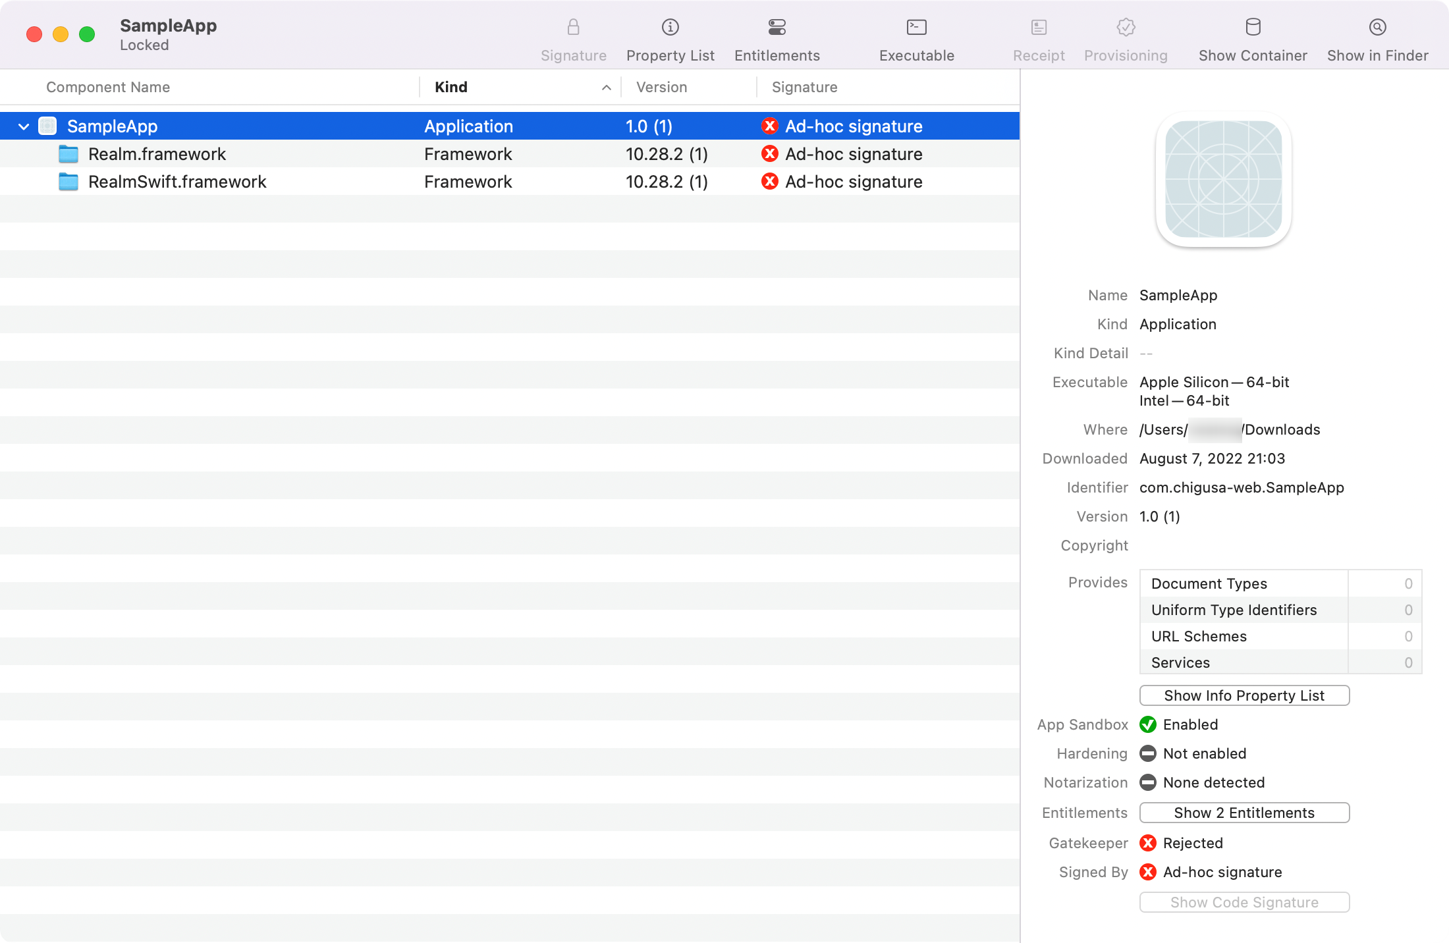
Task: Select the Uniform Type Identifiers row
Action: click(1280, 610)
